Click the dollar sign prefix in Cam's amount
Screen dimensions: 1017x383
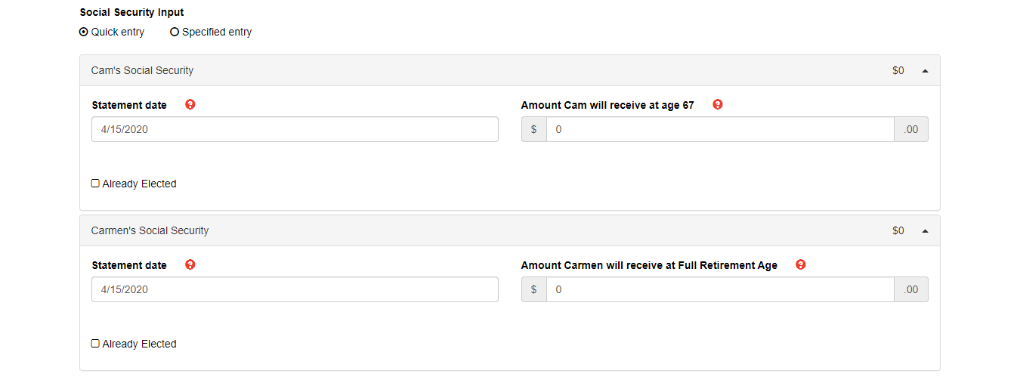[x=533, y=129]
